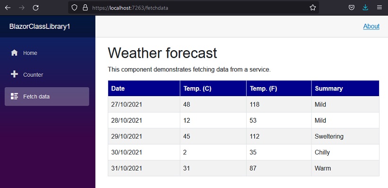388x188 pixels.
Task: Click the padlock site security icon
Action: [85, 8]
